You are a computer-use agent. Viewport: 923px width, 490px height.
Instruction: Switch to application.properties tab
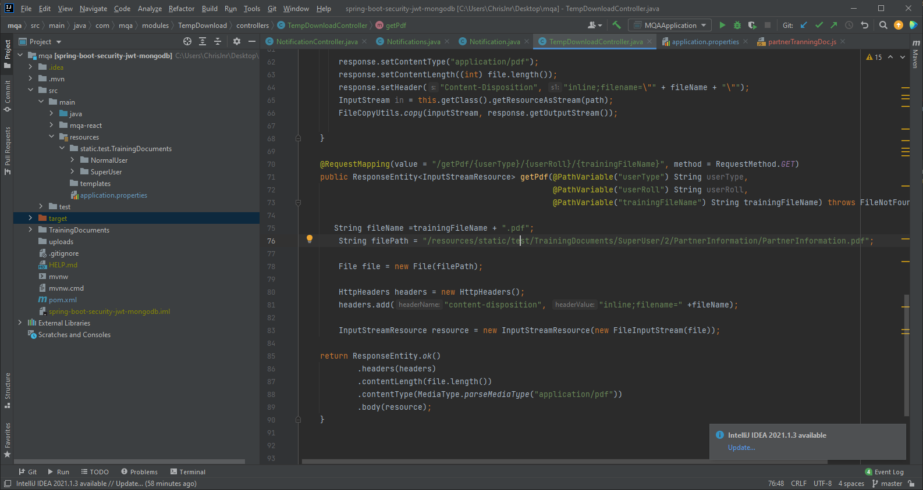705,42
